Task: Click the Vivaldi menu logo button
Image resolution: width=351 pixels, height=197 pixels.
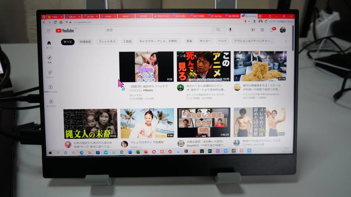Action: 44,17
